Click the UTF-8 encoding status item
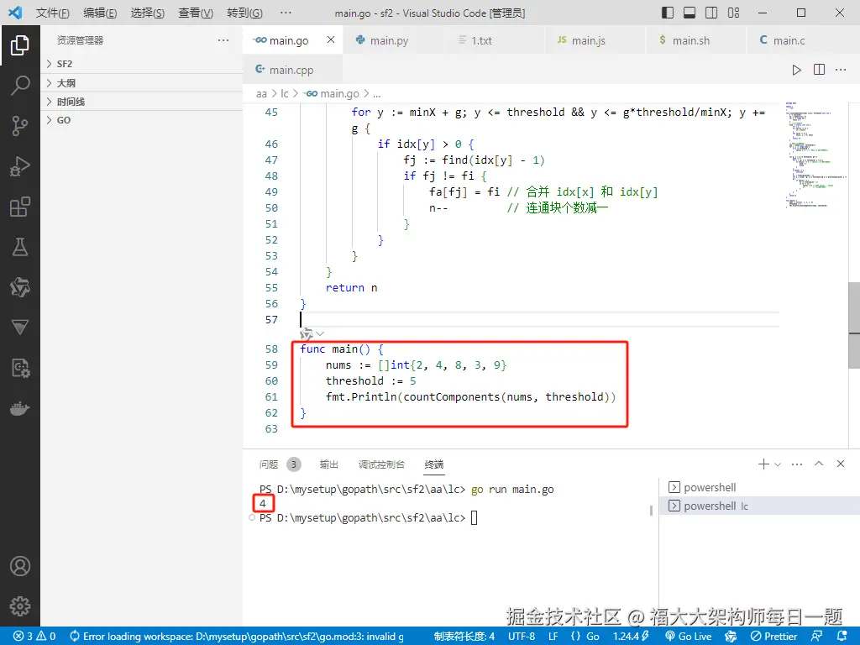This screenshot has width=860, height=645. click(x=521, y=637)
